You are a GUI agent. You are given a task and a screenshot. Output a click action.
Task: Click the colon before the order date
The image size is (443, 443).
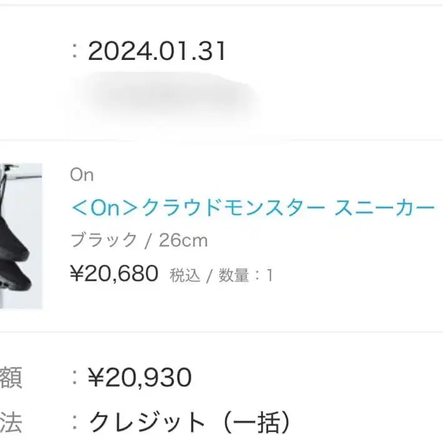(x=75, y=52)
